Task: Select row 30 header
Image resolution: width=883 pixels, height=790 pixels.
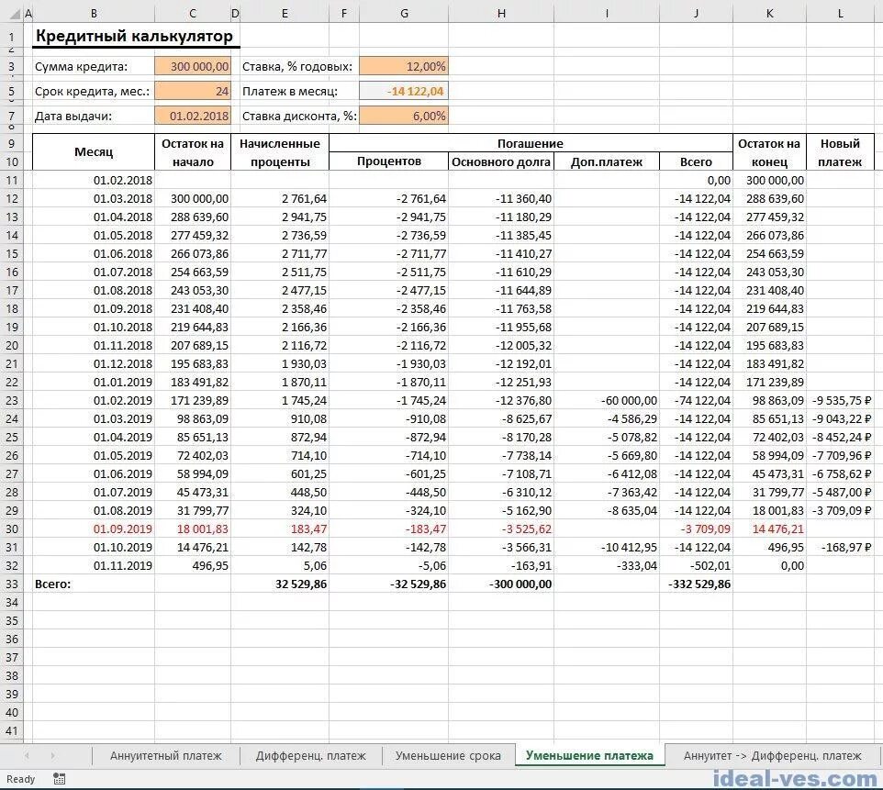Action: [12, 529]
